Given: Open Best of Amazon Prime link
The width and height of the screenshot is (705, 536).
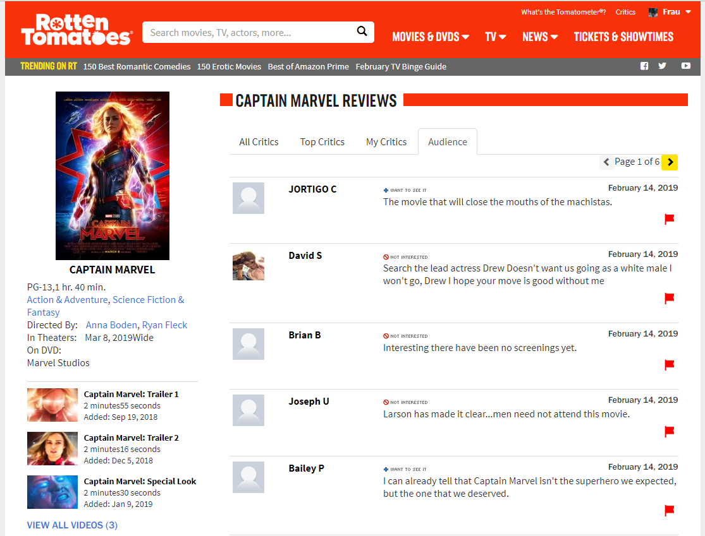Looking at the screenshot, I should (309, 66).
